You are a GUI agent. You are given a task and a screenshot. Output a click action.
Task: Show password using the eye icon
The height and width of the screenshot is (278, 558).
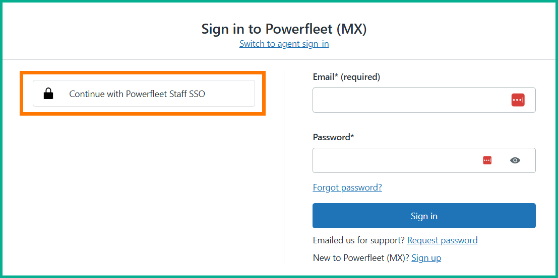tap(515, 160)
